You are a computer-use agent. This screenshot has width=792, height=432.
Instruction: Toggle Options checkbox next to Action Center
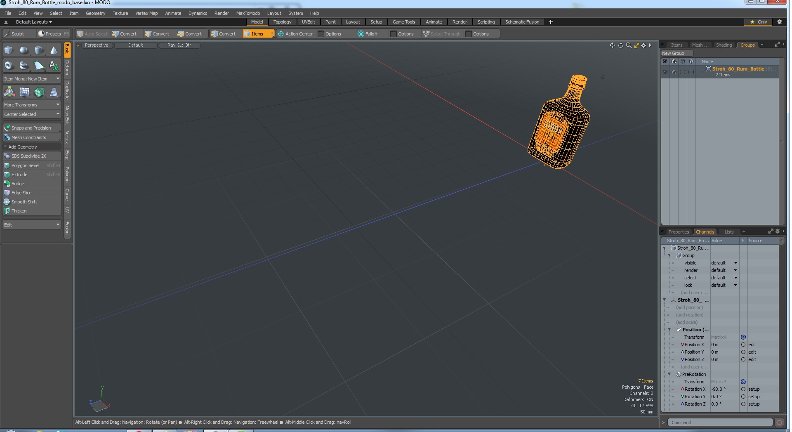(321, 34)
